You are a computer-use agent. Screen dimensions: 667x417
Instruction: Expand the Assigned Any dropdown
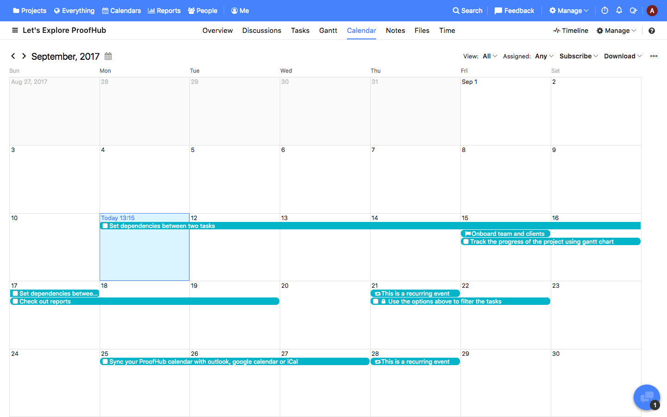pos(544,56)
